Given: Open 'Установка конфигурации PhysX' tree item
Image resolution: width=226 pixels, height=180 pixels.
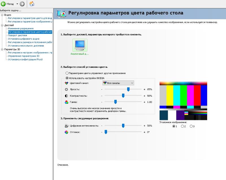Looking at the screenshot, I should (25, 60).
